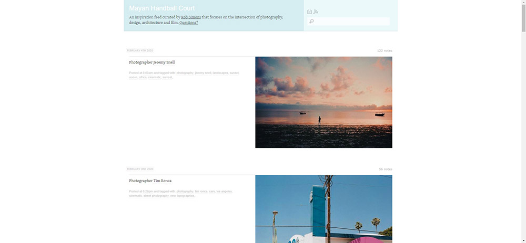
Task: Select the 'street photography' tag
Action: [x=156, y=196]
